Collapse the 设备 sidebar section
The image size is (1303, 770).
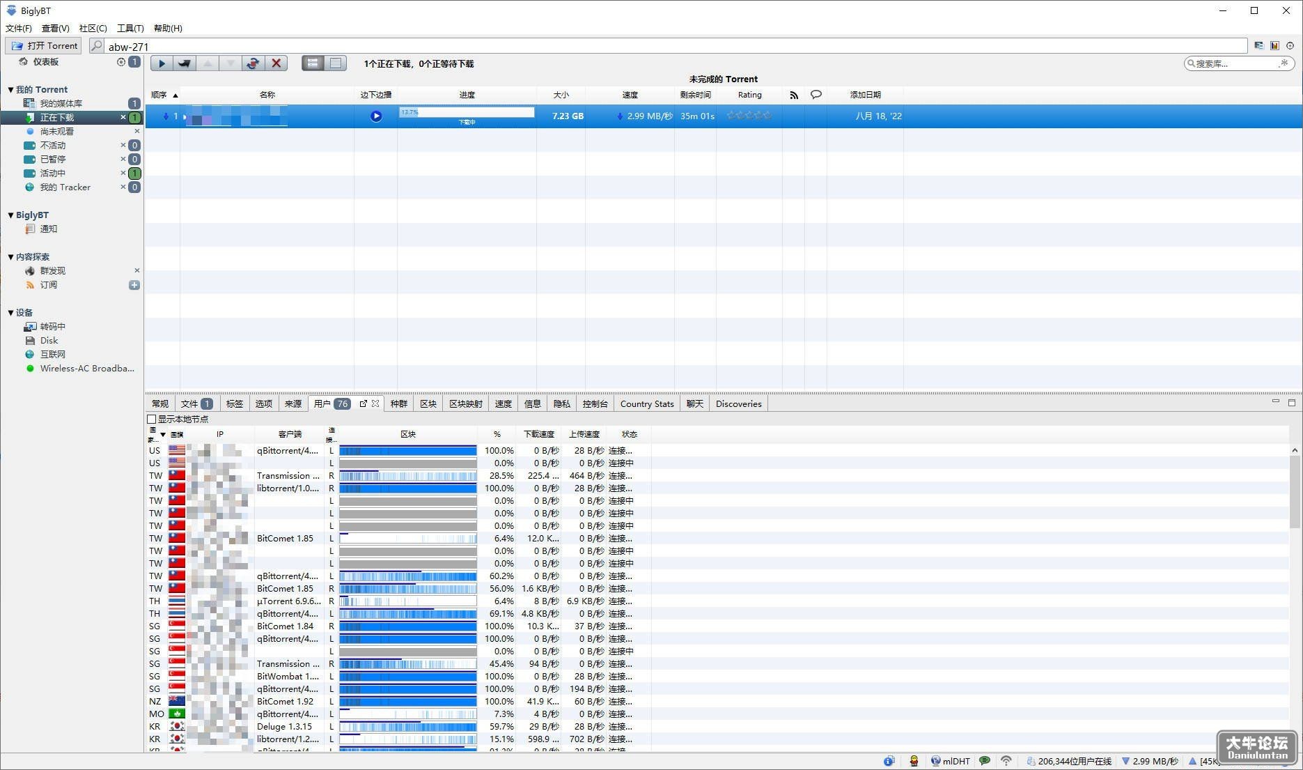tap(10, 313)
